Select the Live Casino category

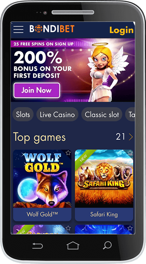[57, 114]
